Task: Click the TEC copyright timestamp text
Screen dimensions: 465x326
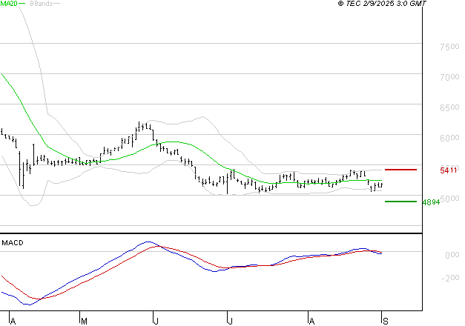Action: tap(392, 4)
